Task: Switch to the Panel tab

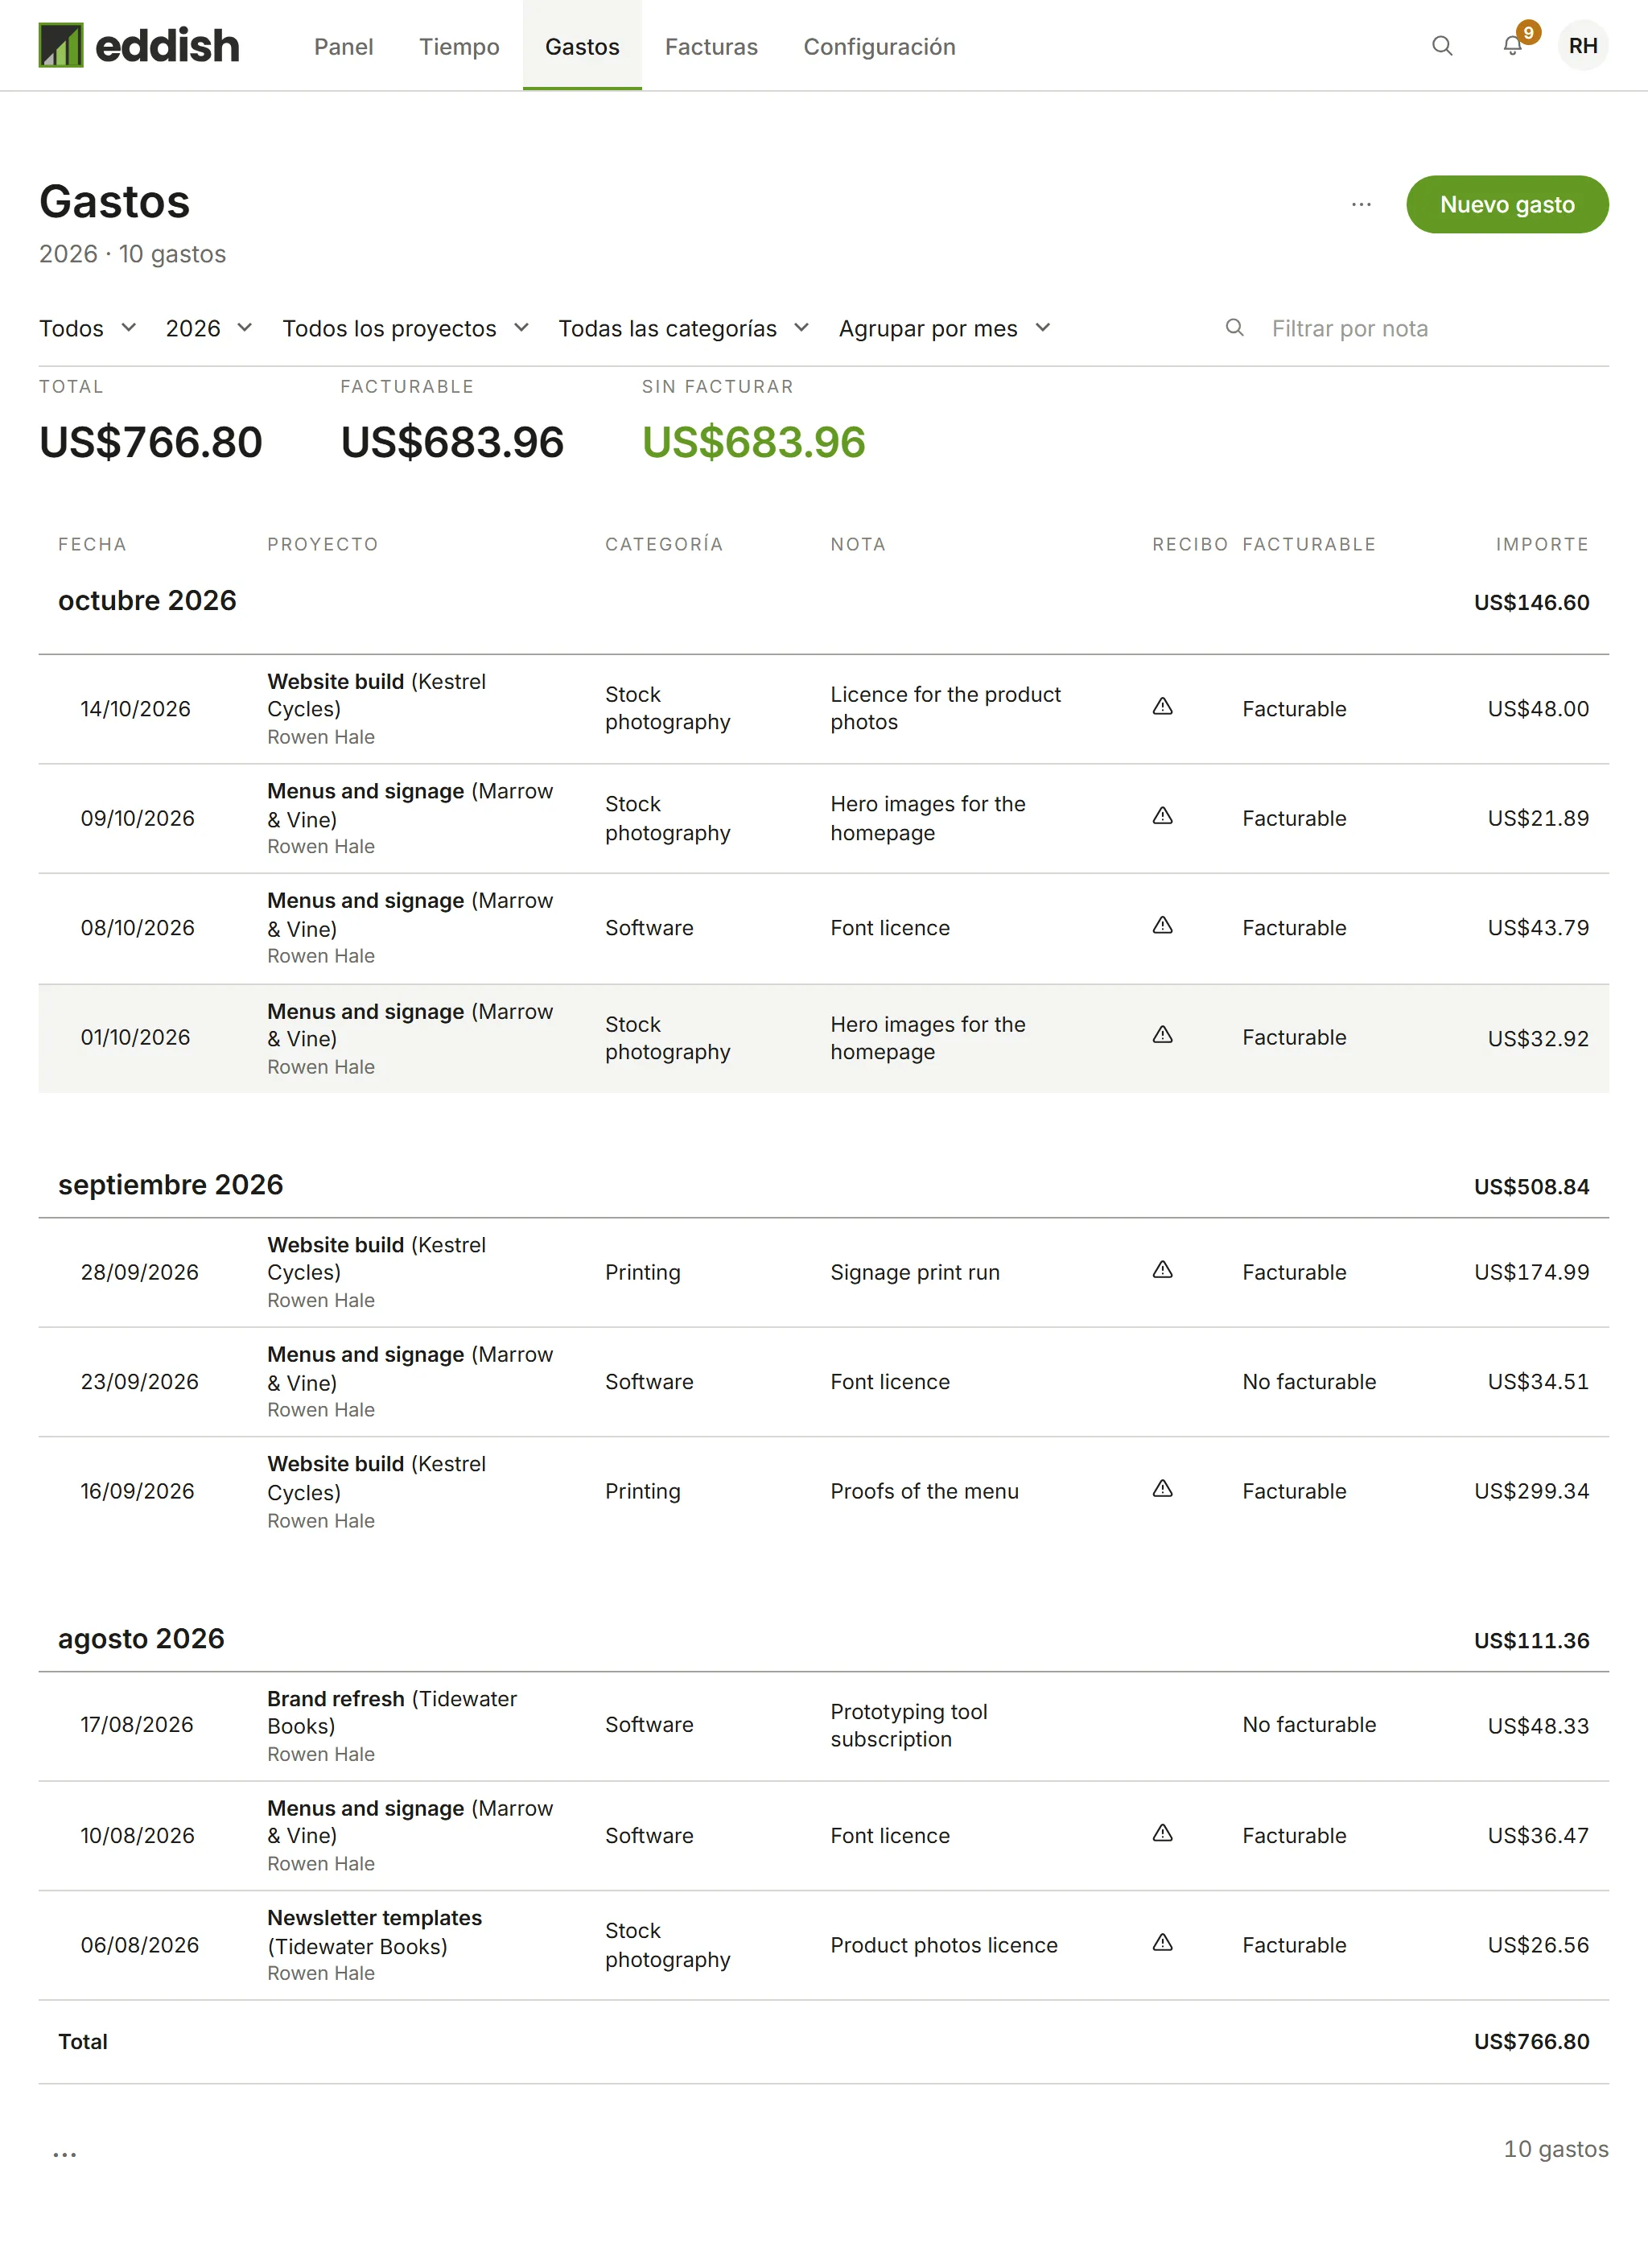Action: [343, 47]
